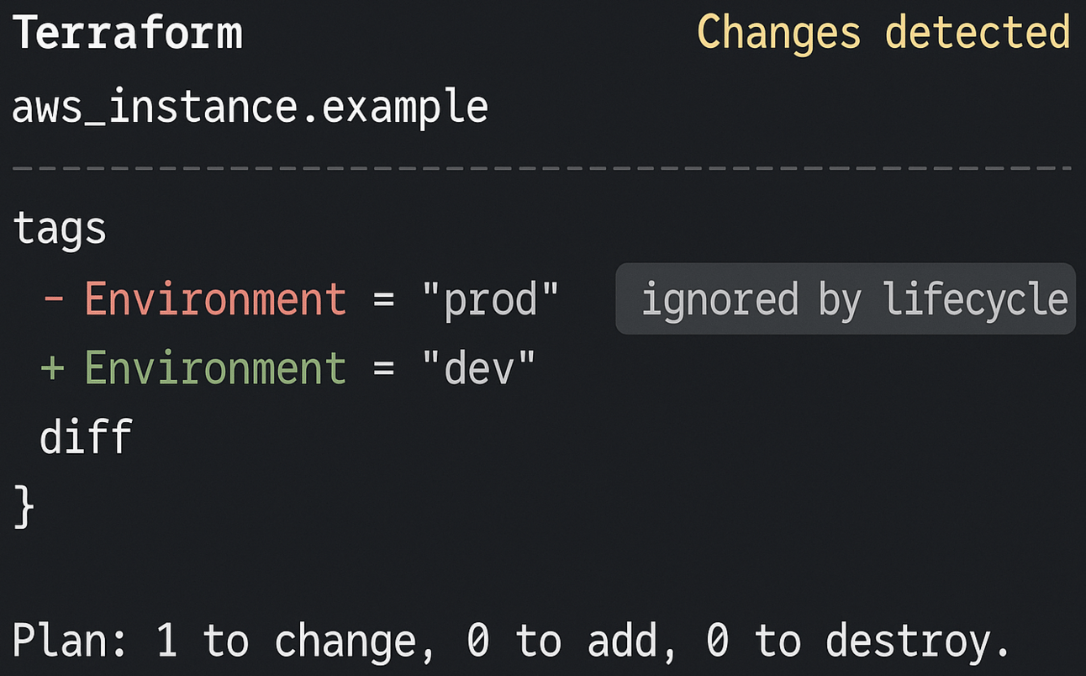The image size is (1086, 676).
Task: Click the red minus removal marker
Action: (x=53, y=299)
